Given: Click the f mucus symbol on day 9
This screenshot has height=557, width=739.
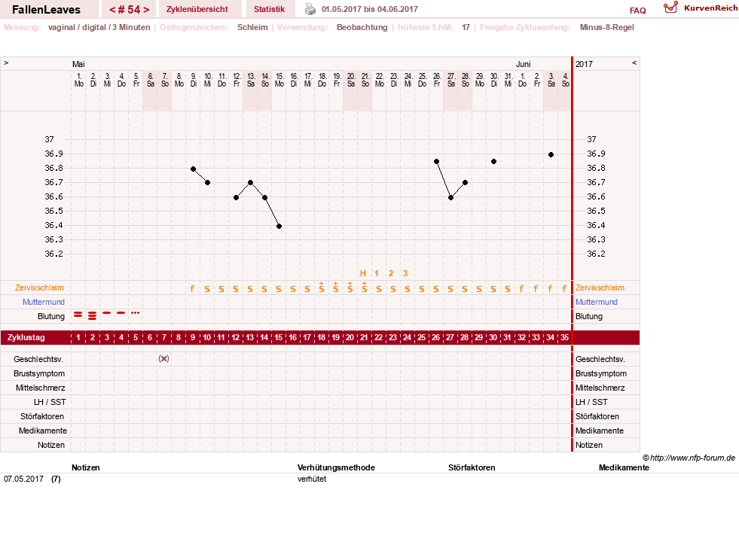Looking at the screenshot, I should (192, 288).
